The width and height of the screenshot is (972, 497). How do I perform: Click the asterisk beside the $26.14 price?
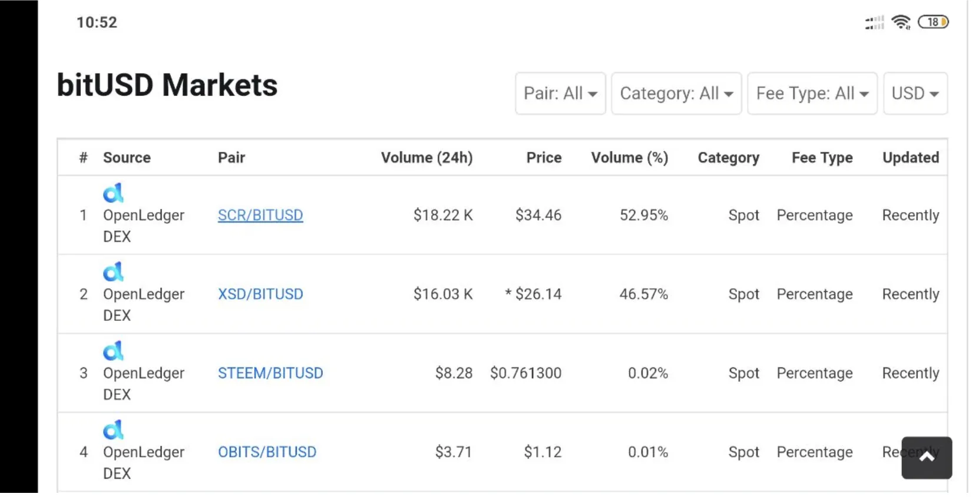(x=507, y=294)
